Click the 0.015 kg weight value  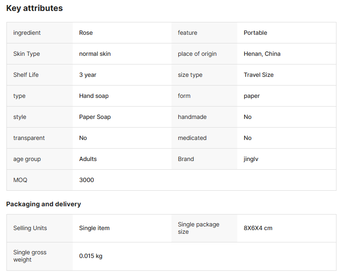(91, 256)
